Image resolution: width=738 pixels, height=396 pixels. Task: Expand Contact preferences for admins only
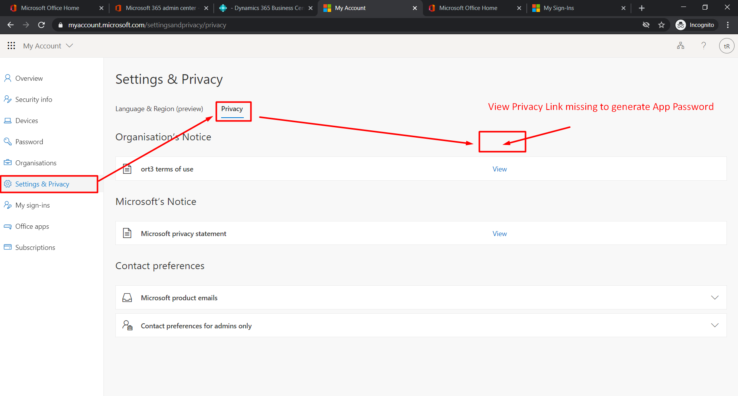click(715, 325)
